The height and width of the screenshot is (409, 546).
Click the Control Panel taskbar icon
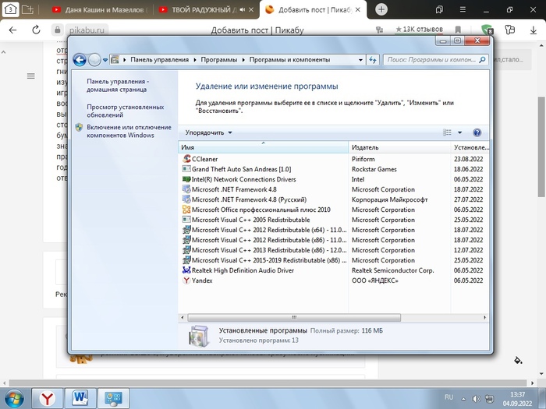(114, 399)
